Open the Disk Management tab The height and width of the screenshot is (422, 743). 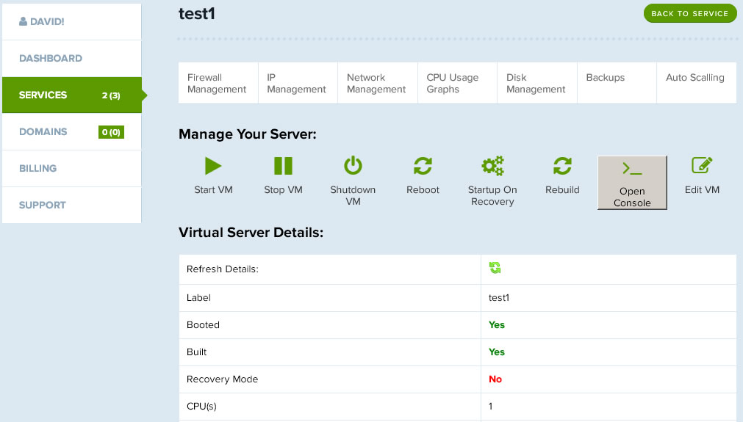coord(537,83)
